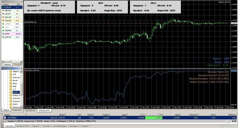The image size is (238, 128).
Task: Click the sell order icon for 151708882
Action: [x=5, y=117]
